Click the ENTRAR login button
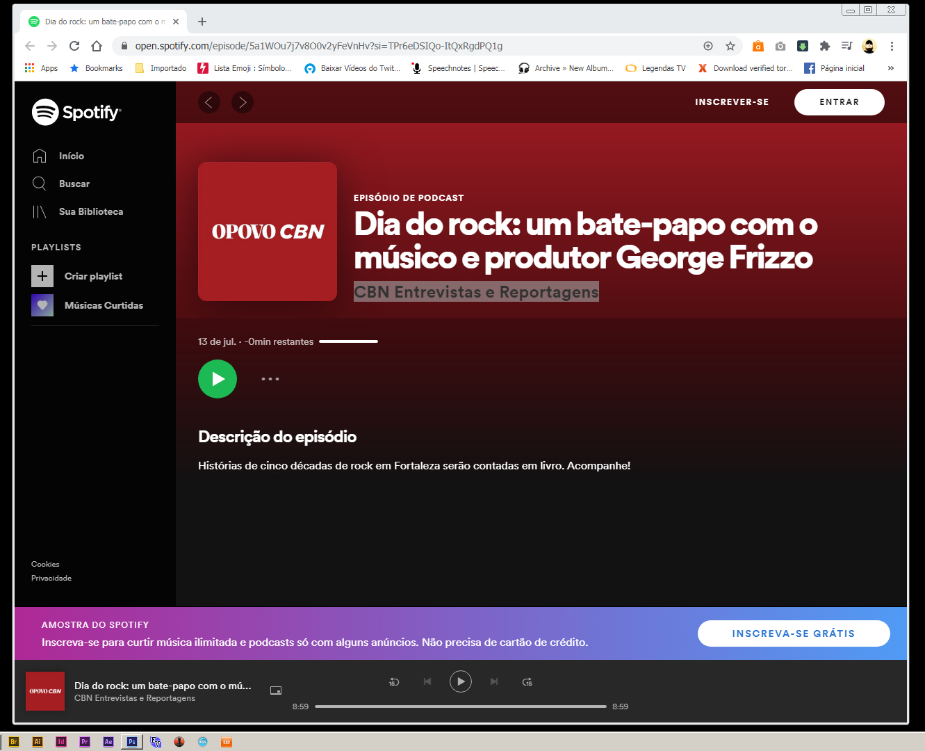Viewport: 925px width, 751px height. (x=839, y=102)
